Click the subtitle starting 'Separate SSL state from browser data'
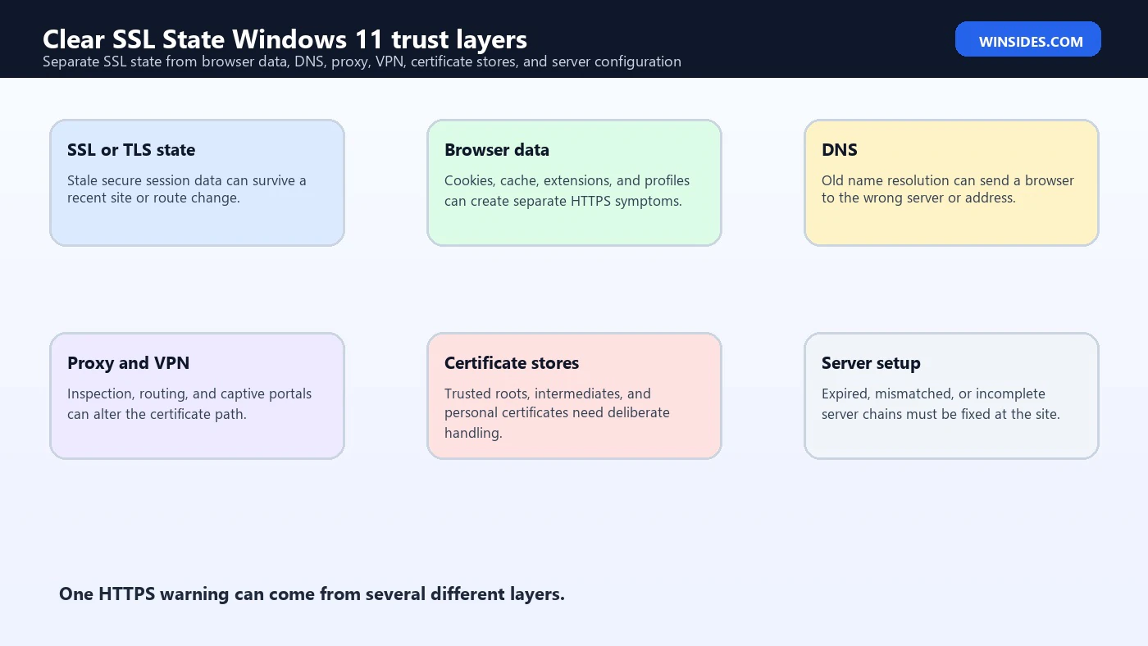1148x646 pixels. (362, 61)
